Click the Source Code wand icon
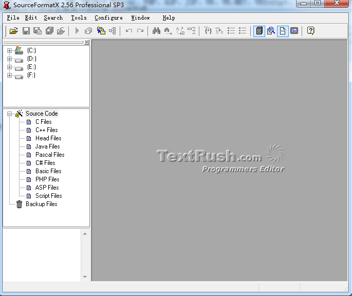Screen dimensions: 352x296 click(19, 114)
